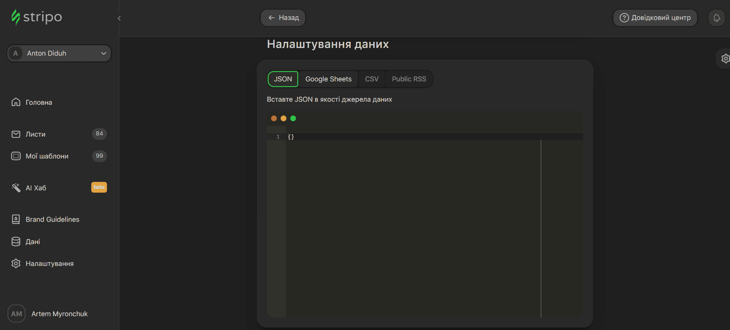Click the gear icon at right edge
The width and height of the screenshot is (730, 330).
pos(725,59)
